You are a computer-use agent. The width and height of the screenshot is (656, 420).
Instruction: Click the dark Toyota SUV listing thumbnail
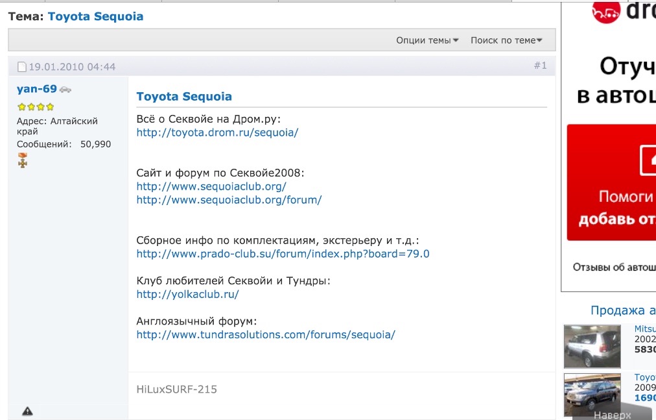click(592, 395)
